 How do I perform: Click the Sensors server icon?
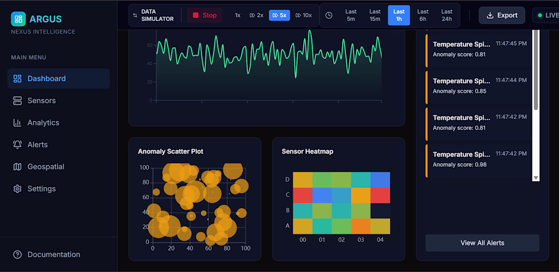[17, 101]
